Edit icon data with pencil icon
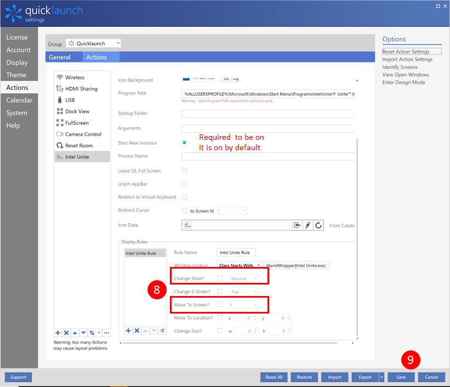450x387 pixels. tap(308, 225)
